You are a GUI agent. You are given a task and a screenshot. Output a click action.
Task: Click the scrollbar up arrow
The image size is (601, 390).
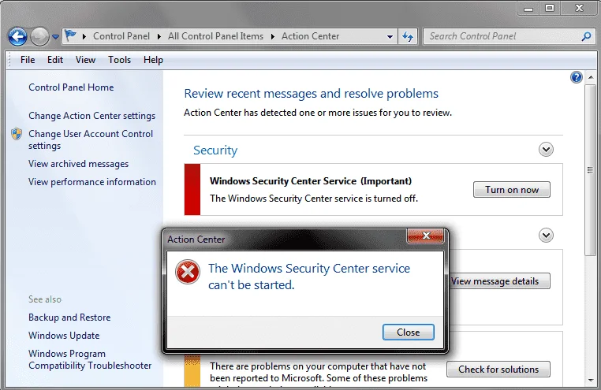[x=591, y=77]
